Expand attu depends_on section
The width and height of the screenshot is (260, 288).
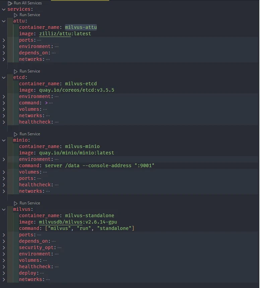(4, 53)
